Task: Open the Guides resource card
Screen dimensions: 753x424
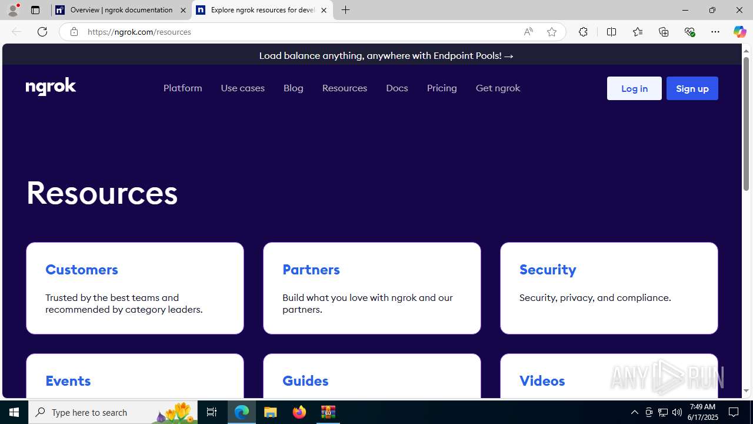Action: pos(372,376)
